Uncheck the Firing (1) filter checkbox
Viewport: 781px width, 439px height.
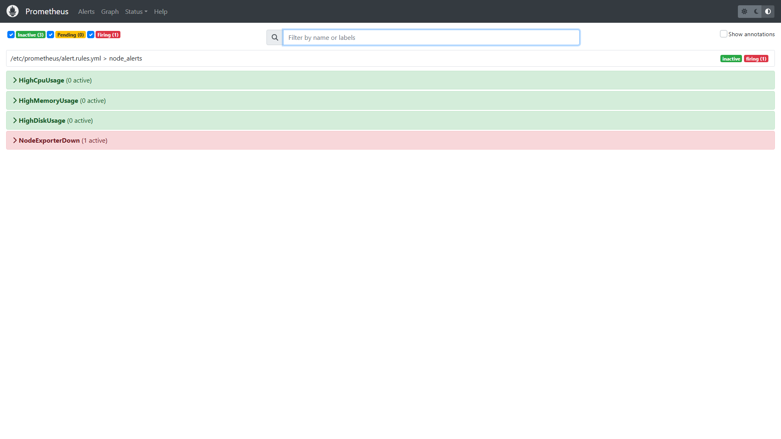click(91, 35)
